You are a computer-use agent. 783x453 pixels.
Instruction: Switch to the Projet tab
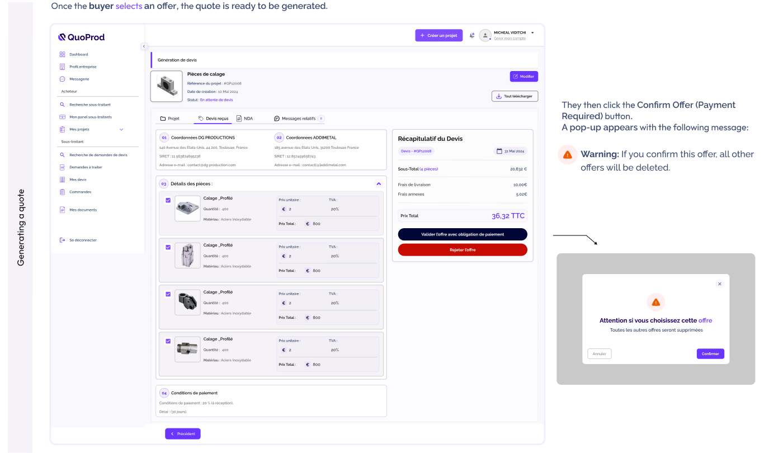[x=172, y=118]
